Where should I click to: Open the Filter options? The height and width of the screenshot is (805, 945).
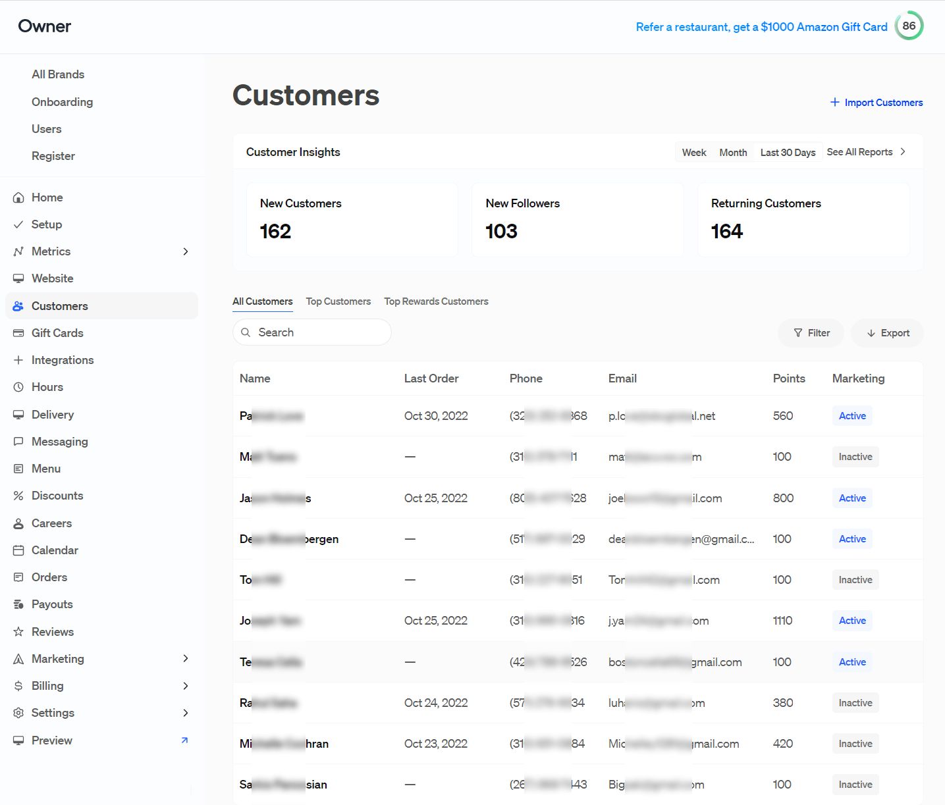click(812, 333)
